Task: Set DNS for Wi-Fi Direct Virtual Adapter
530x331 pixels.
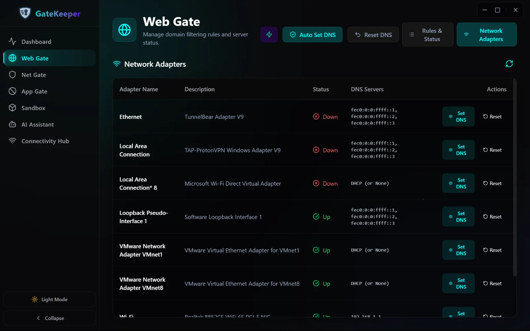Action: click(458, 183)
